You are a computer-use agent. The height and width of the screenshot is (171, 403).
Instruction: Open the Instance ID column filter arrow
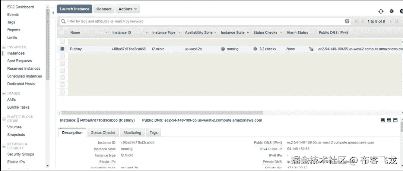tap(147, 33)
